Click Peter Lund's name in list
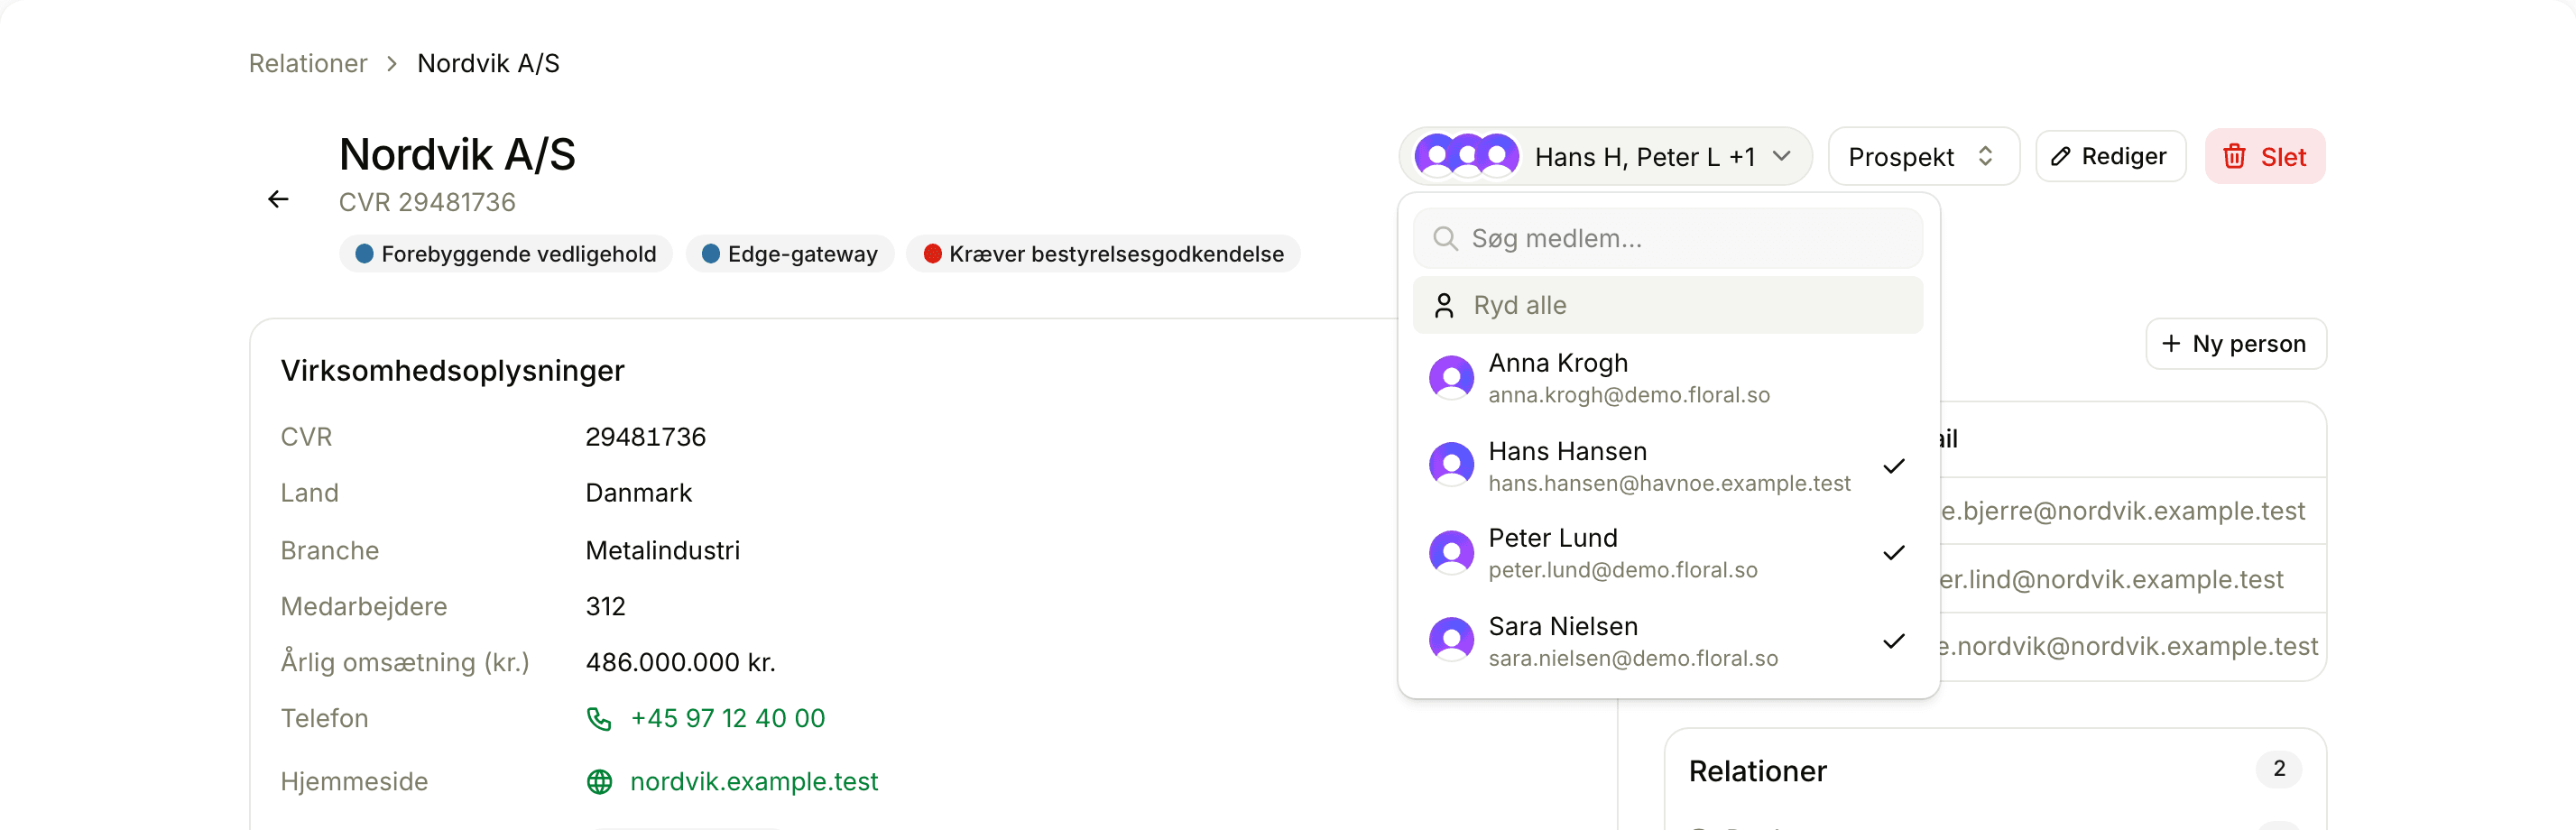The width and height of the screenshot is (2576, 830). 1553,539
